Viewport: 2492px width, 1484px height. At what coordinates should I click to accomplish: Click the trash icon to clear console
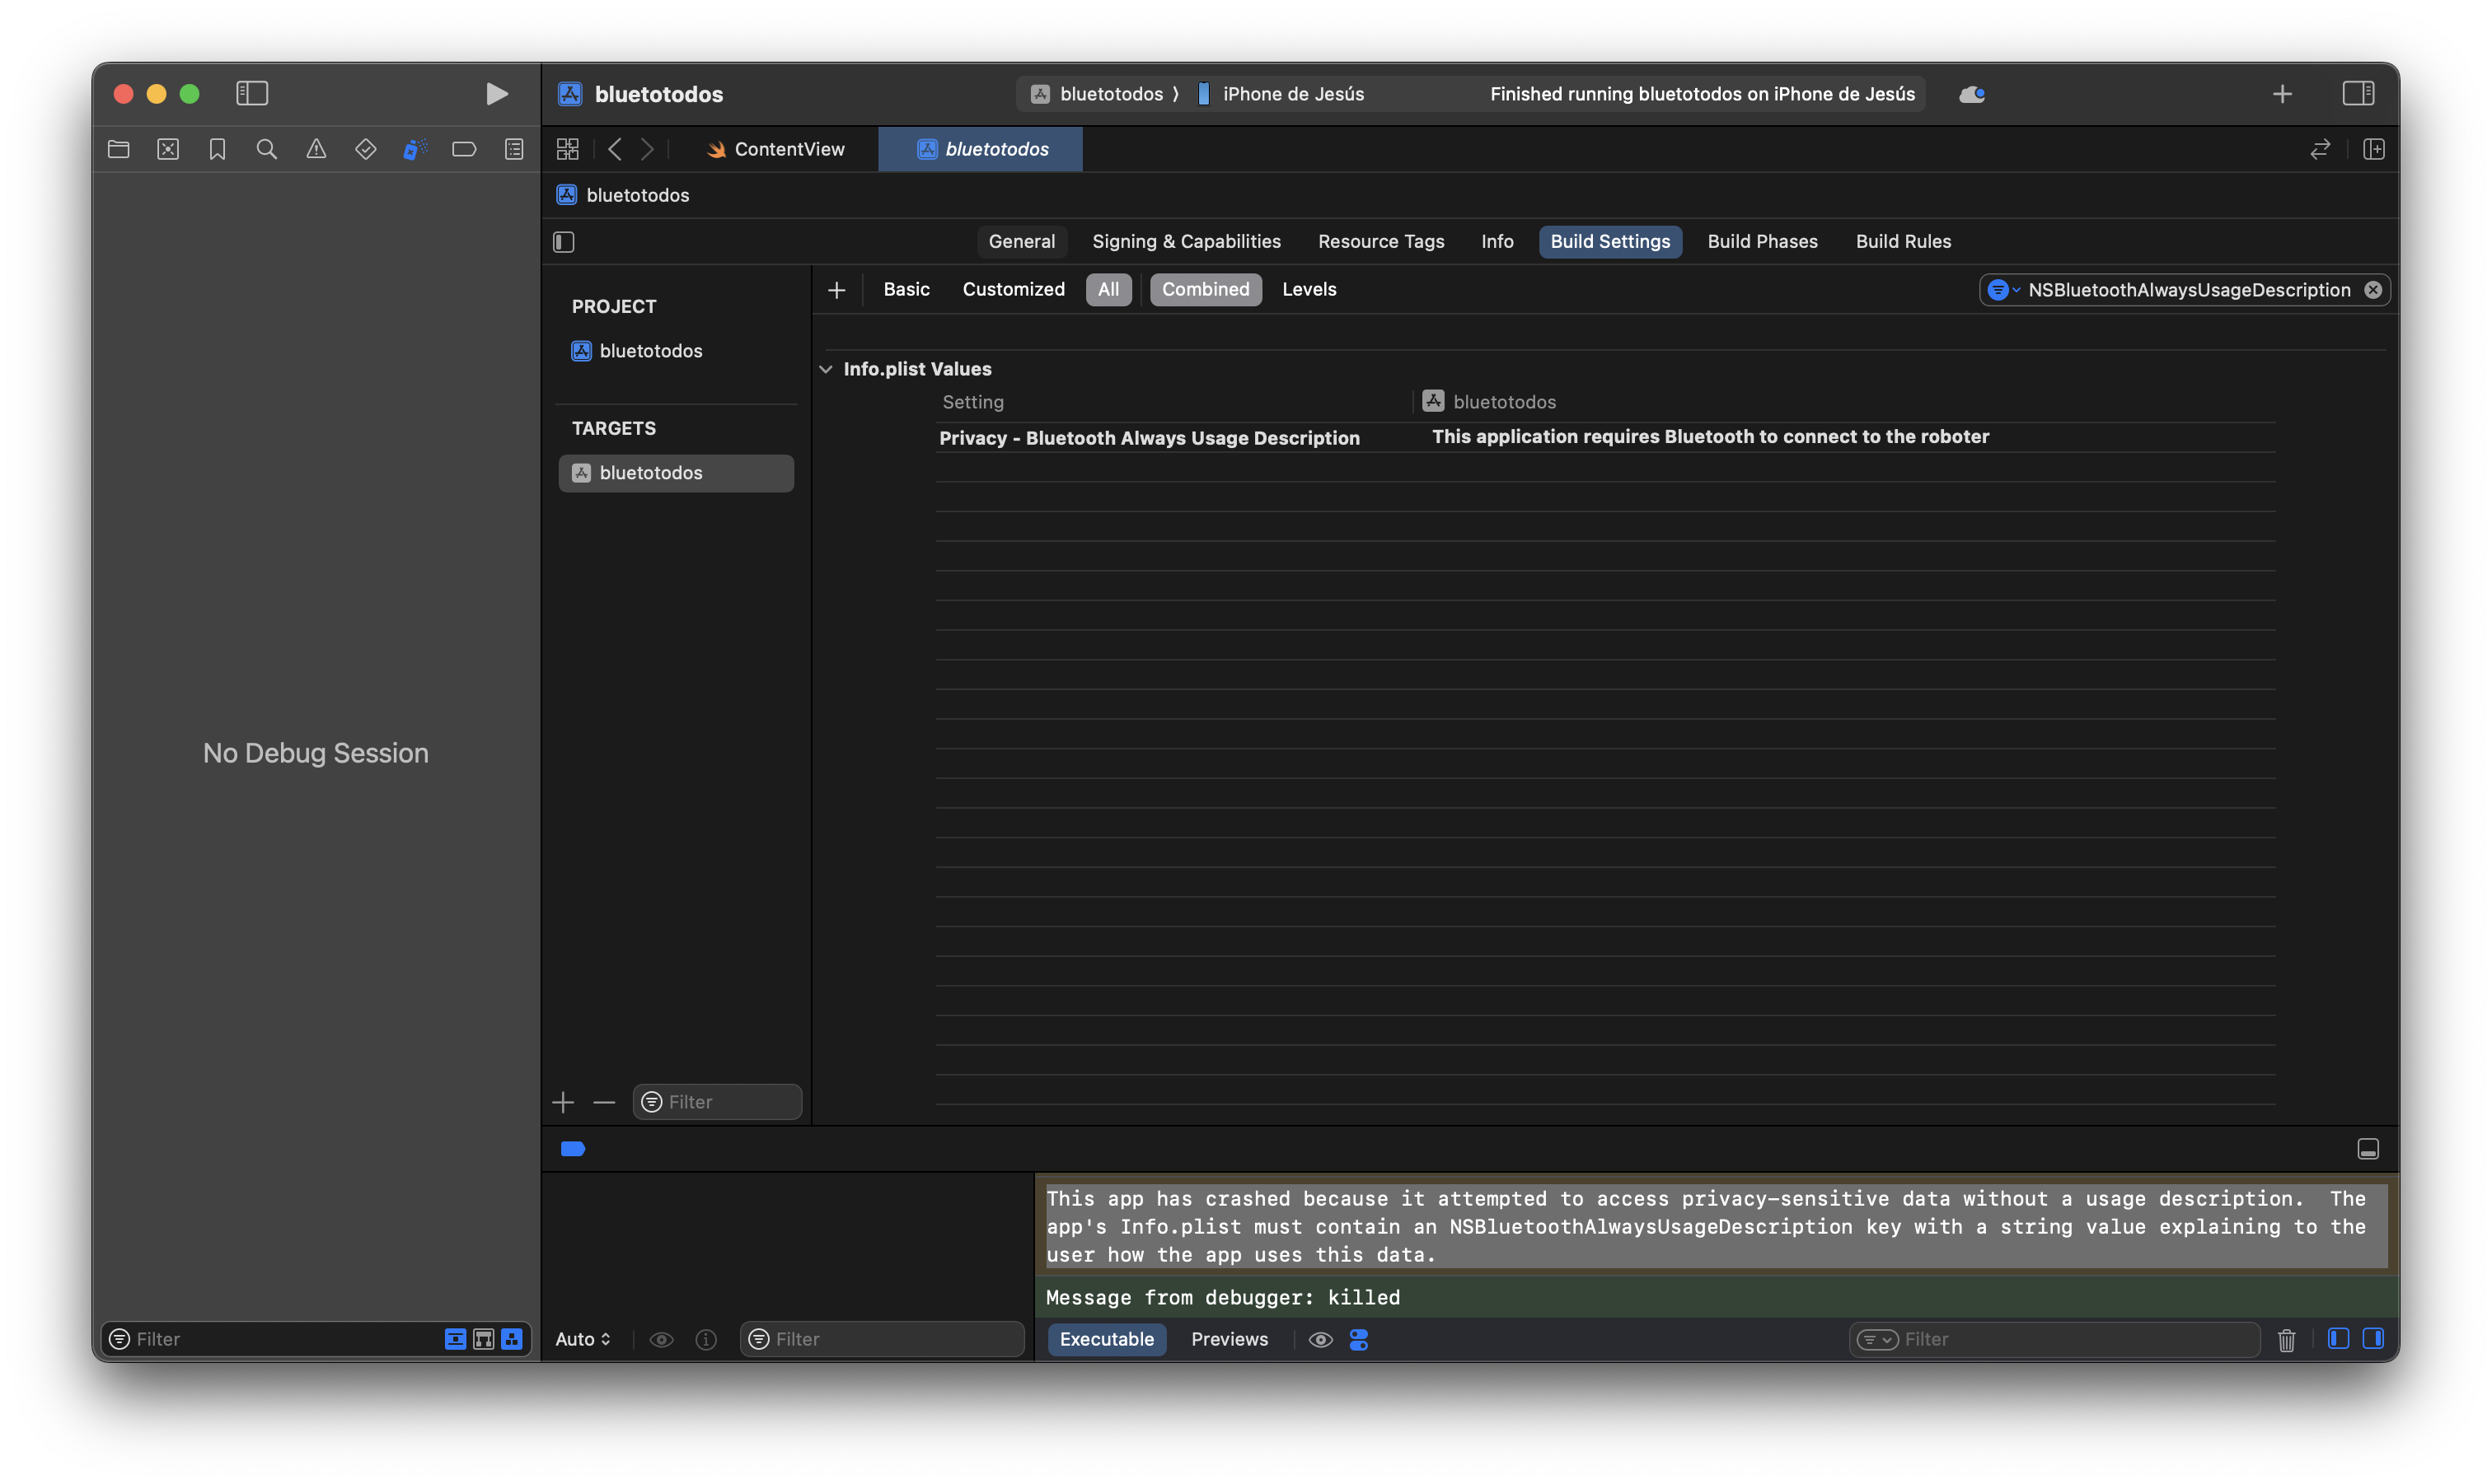pyautogui.click(x=2286, y=1339)
